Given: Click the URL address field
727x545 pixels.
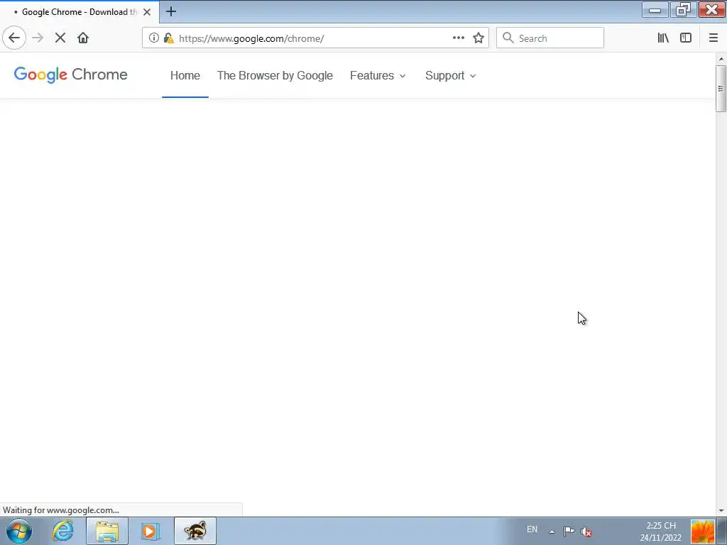Looking at the screenshot, I should [315, 38].
